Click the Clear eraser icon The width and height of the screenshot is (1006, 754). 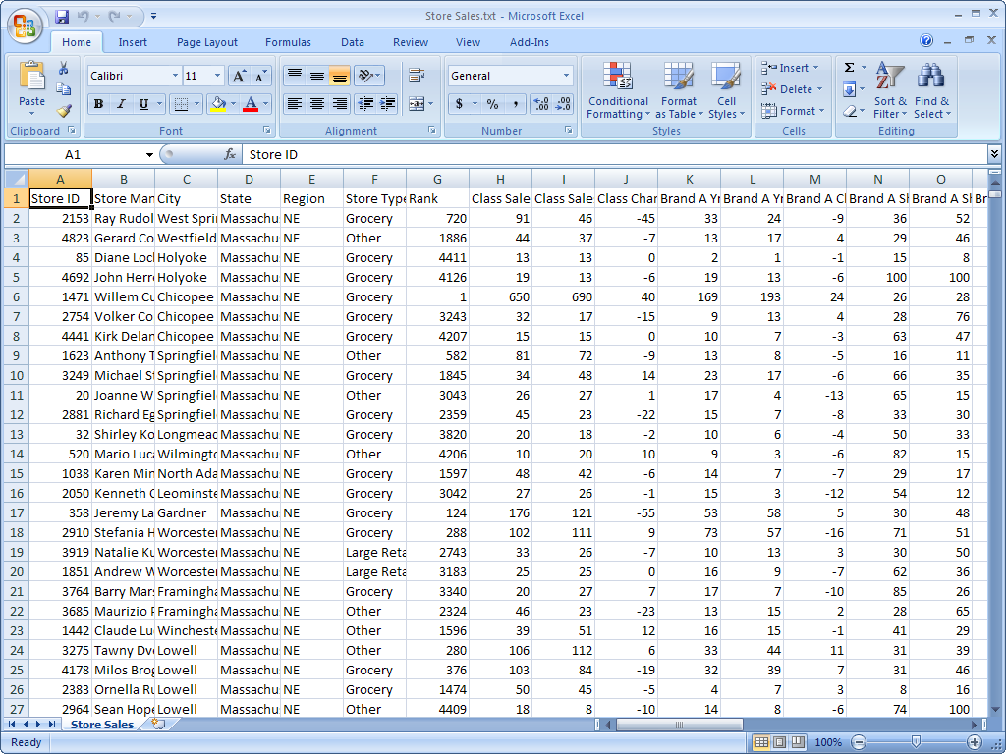[x=849, y=111]
